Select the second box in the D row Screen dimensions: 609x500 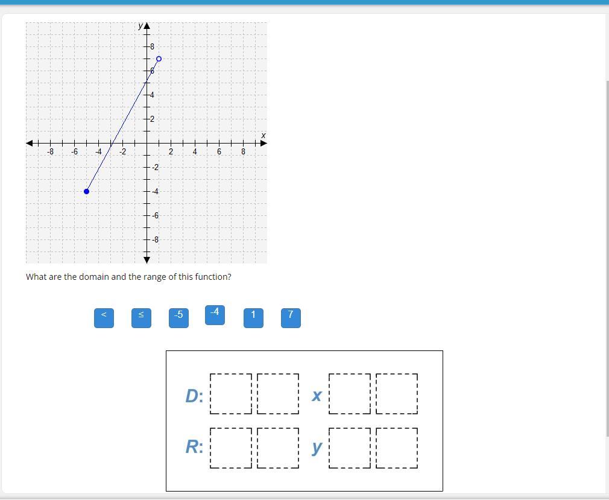(x=278, y=394)
